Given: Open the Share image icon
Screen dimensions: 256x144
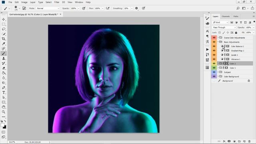Looking at the screenshot, I should tap(252, 8).
